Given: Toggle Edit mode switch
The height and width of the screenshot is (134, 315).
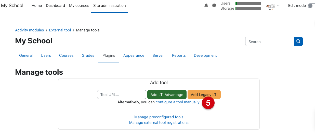Looking at the screenshot, I should (x=311, y=6).
